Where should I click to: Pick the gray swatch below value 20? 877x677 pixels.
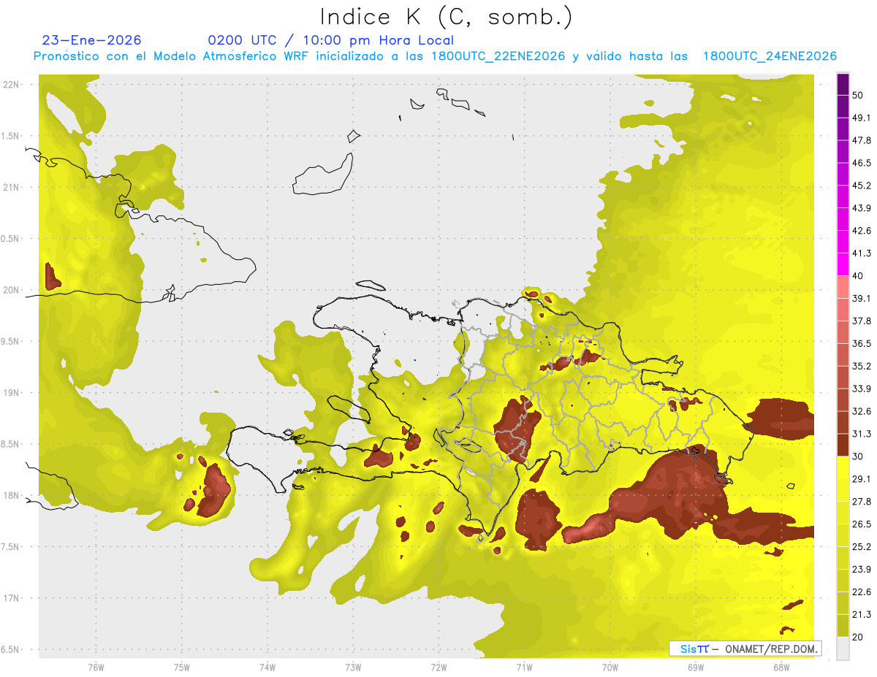843,648
